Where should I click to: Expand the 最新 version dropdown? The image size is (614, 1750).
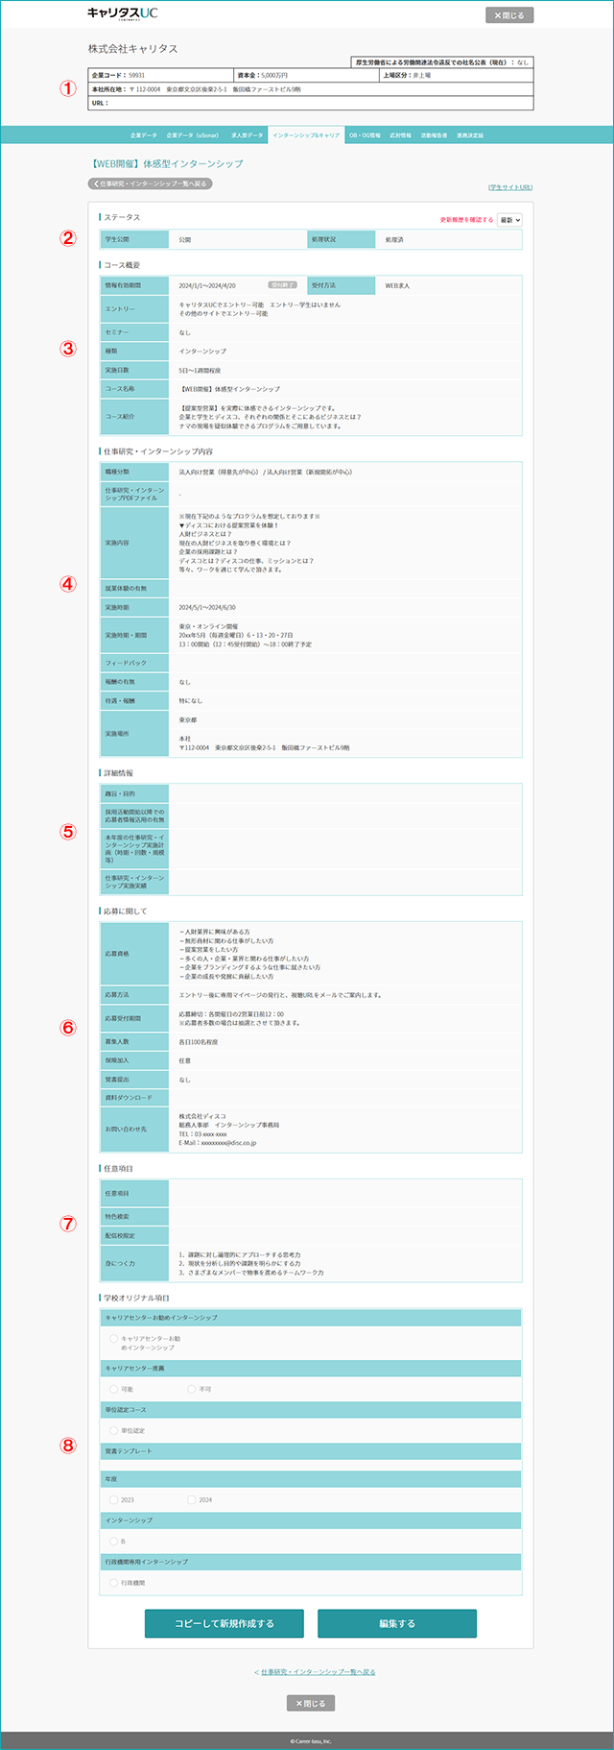[x=509, y=220]
